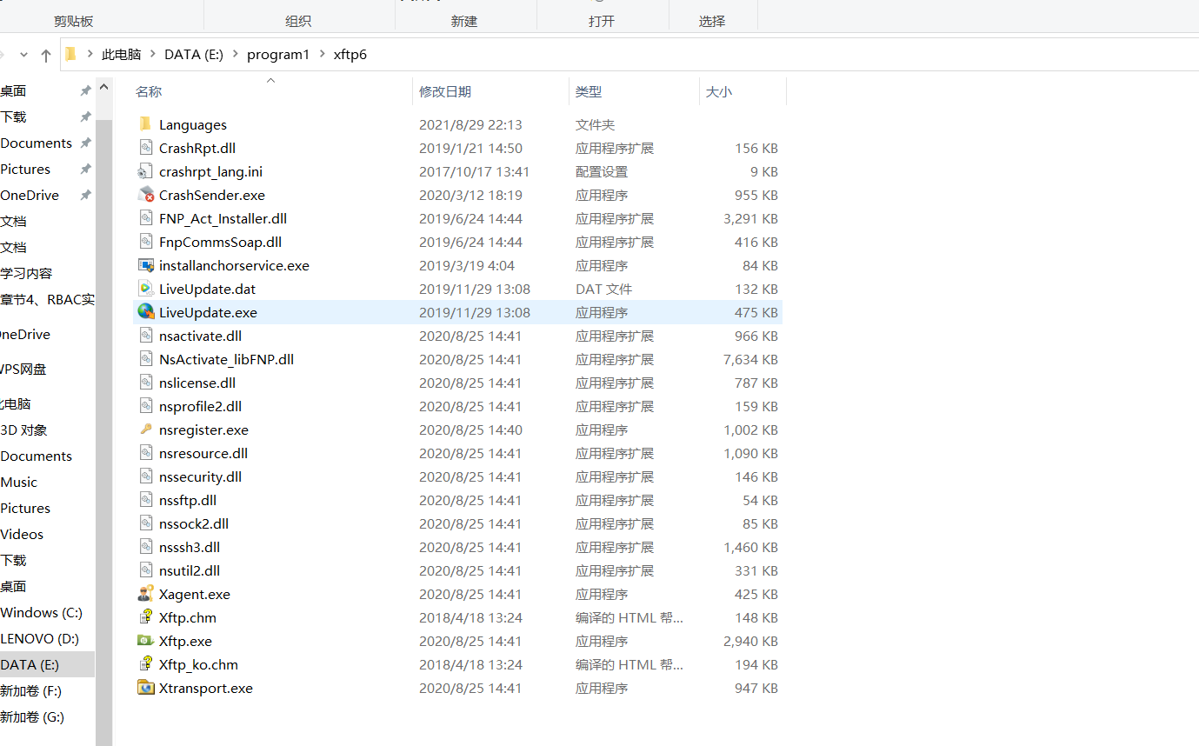This screenshot has width=1199, height=746.
Task: Select OneDrive pinned in quick access
Action: [30, 195]
